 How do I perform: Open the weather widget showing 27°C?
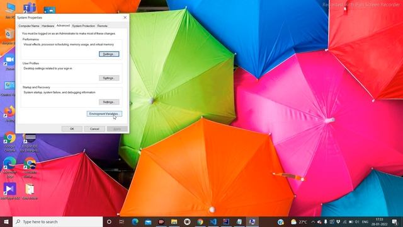pyautogui.click(x=299, y=221)
